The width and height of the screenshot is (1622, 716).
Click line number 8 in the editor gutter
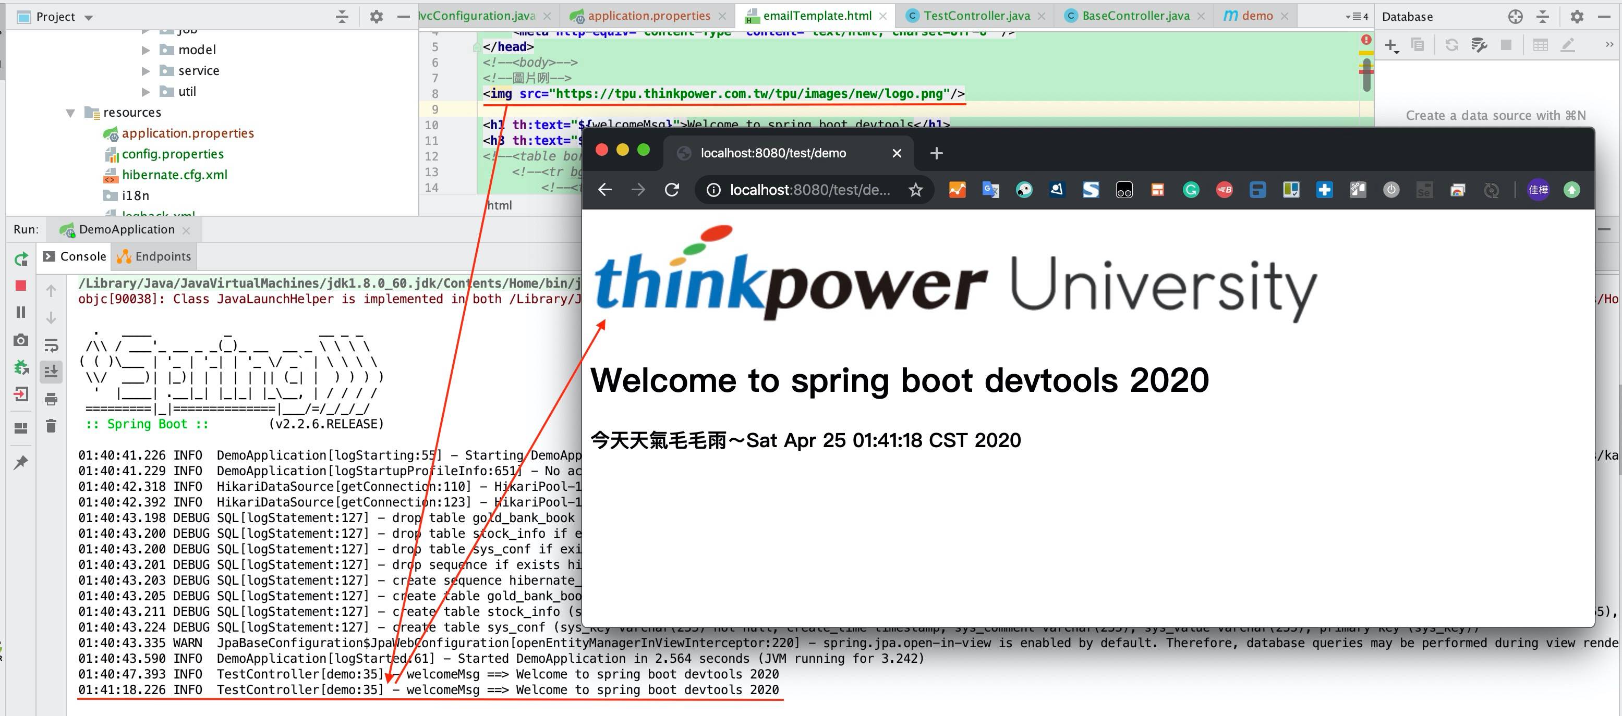pos(435,94)
